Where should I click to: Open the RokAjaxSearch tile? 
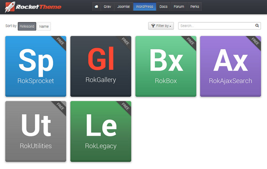(230, 66)
